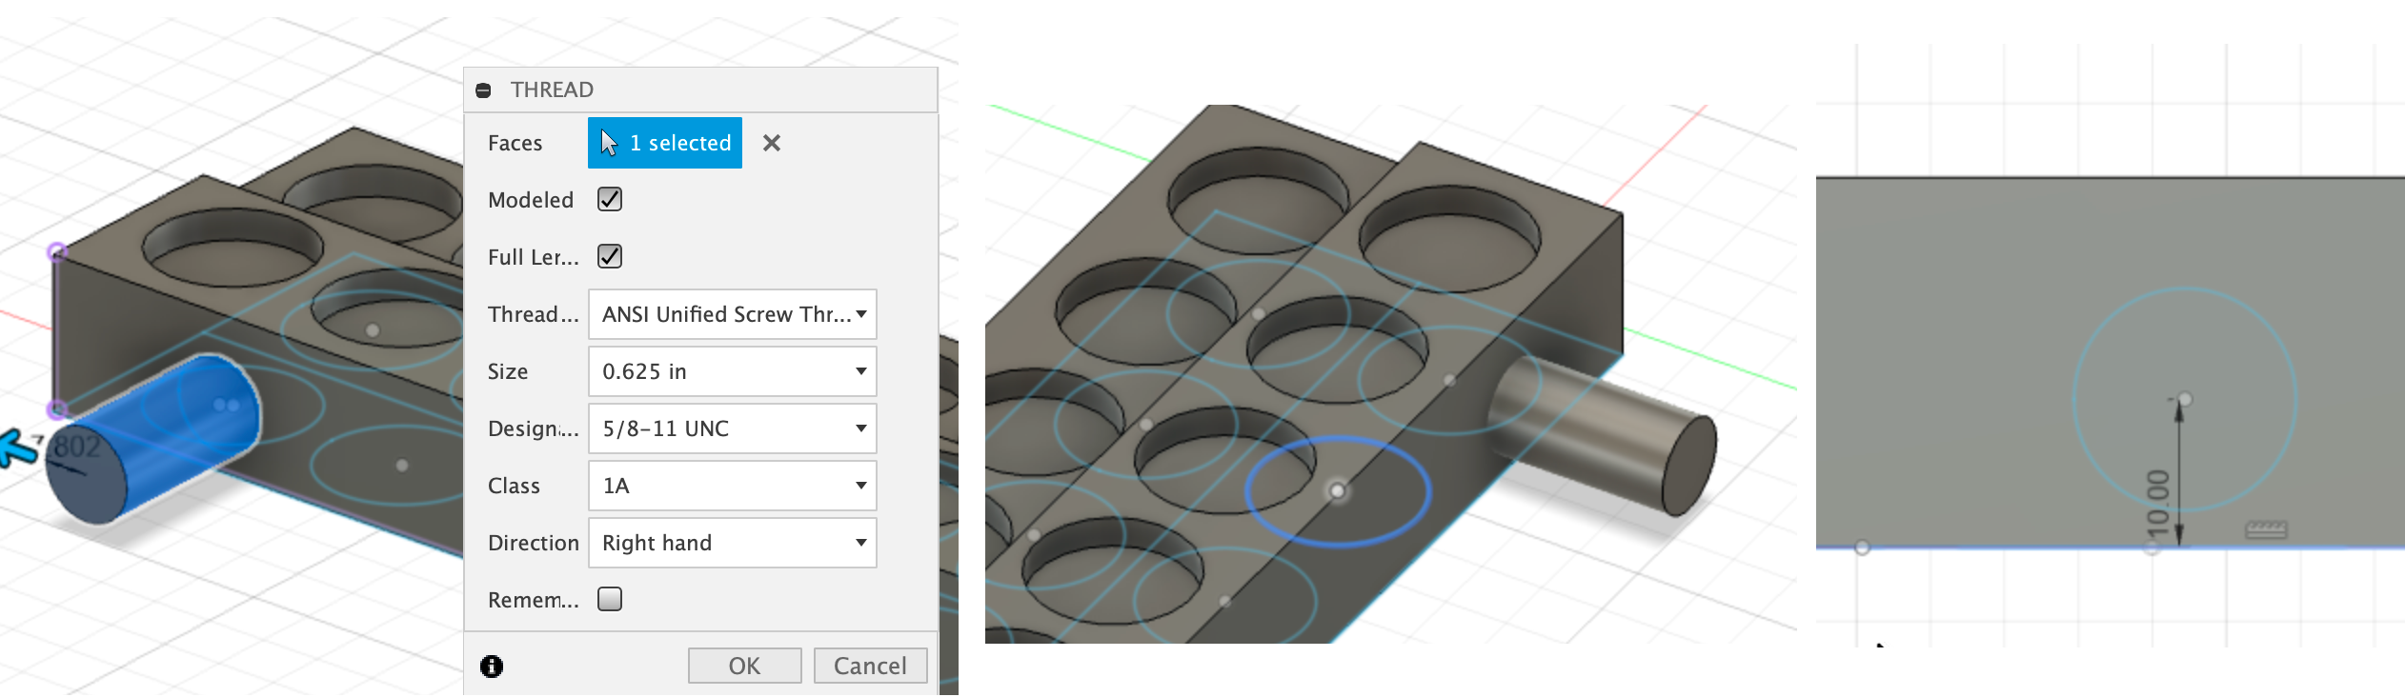Click the blue arrow manipulator beside the cylinder
Image resolution: width=2405 pixels, height=697 pixels.
(x=16, y=448)
